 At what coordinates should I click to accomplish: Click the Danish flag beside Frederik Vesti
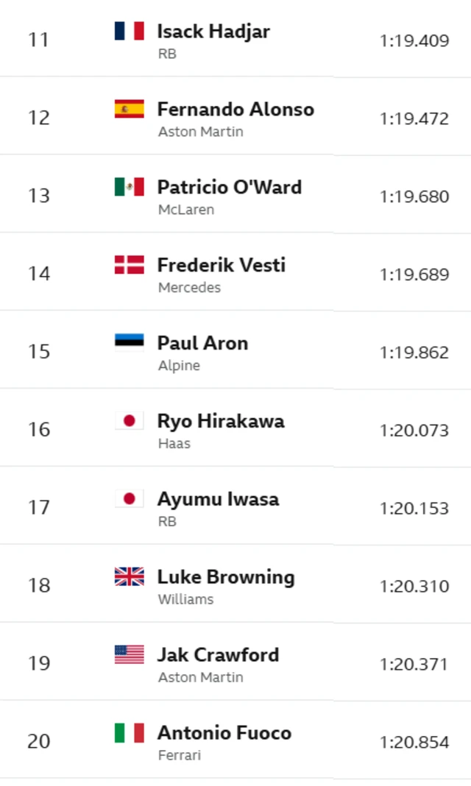coord(129,265)
